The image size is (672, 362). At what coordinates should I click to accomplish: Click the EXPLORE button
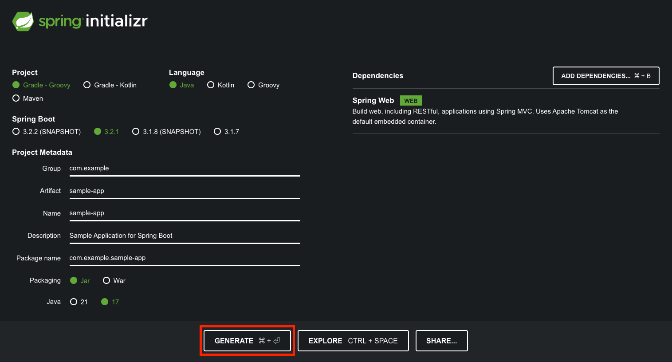click(x=353, y=340)
